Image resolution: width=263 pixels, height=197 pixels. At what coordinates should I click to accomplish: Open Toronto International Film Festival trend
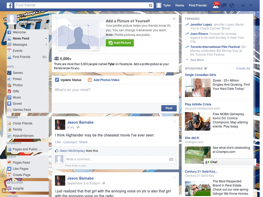click(x=215, y=47)
